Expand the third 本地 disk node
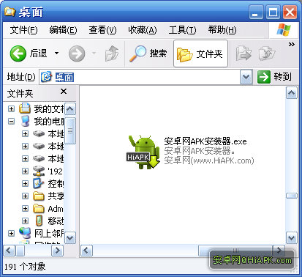This screenshot has height=277, width=302. [x=25, y=158]
